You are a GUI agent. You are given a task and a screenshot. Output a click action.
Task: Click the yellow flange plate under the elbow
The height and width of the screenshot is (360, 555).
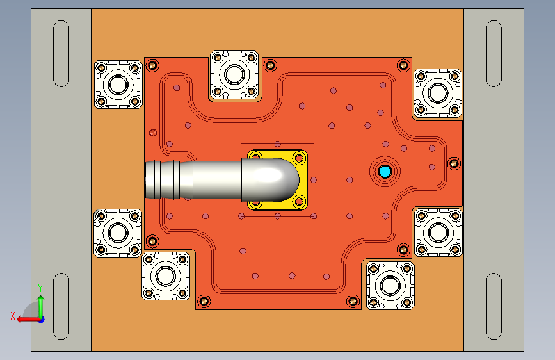(x=302, y=179)
